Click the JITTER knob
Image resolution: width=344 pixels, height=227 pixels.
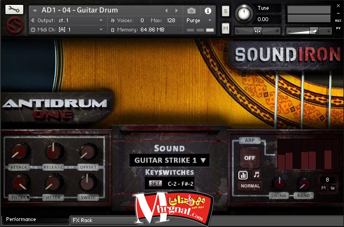tap(53, 183)
